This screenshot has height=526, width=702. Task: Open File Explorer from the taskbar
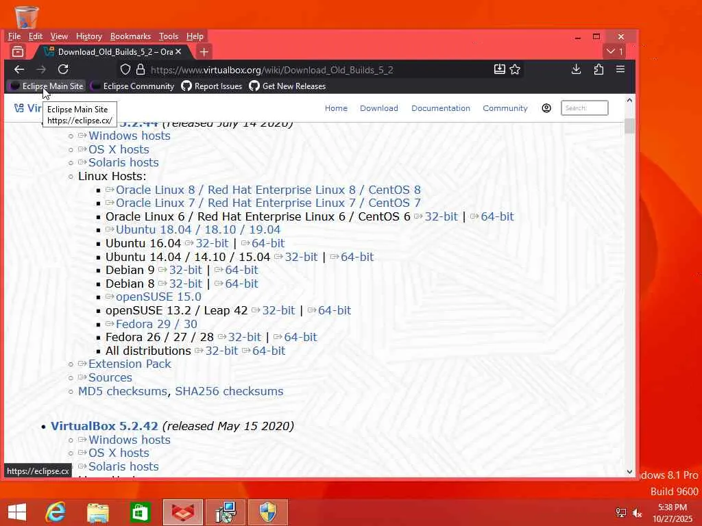point(97,512)
